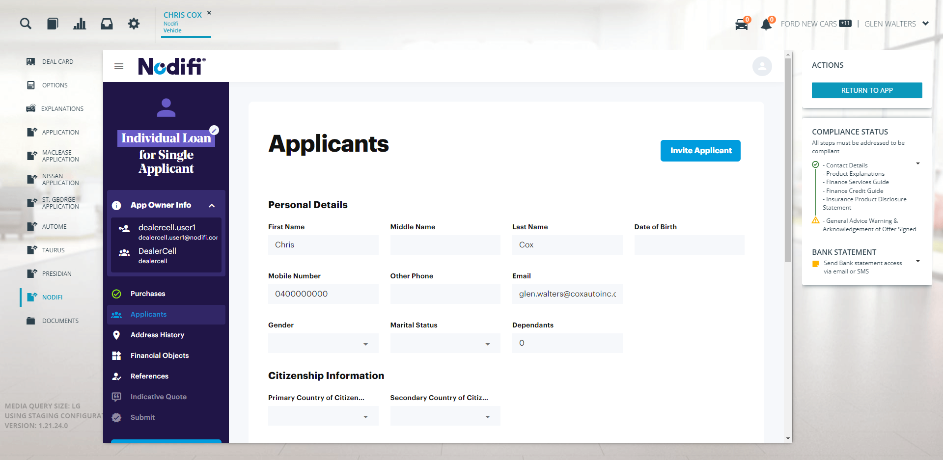Open the notifications bell icon
The width and height of the screenshot is (943, 460).
click(766, 24)
